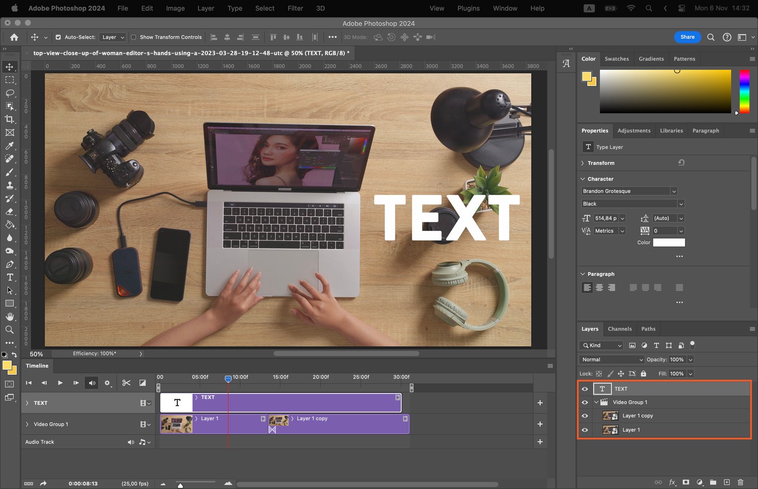Click the split at playhead scissors icon

coord(126,383)
